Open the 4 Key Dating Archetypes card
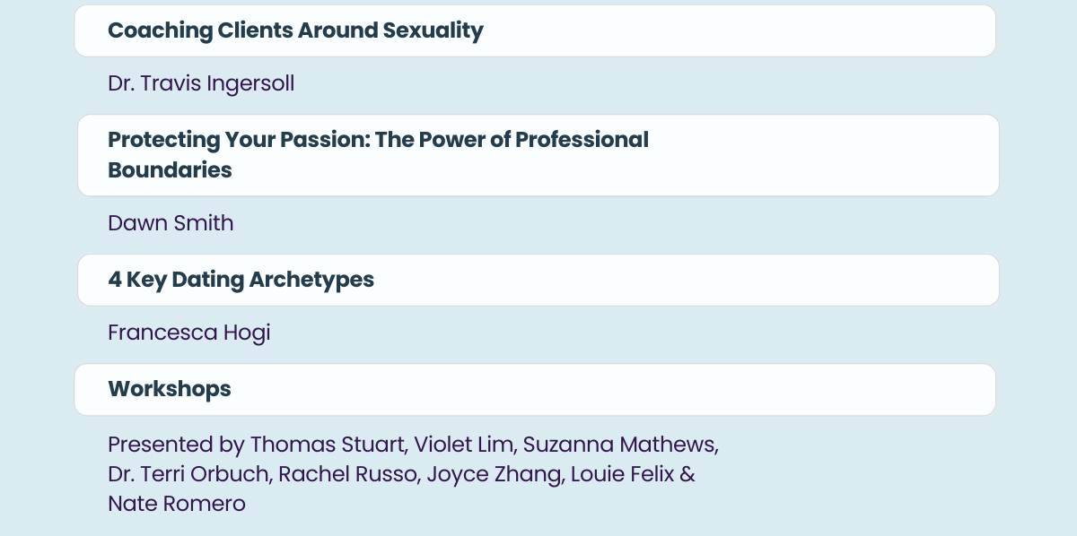 coord(538,280)
